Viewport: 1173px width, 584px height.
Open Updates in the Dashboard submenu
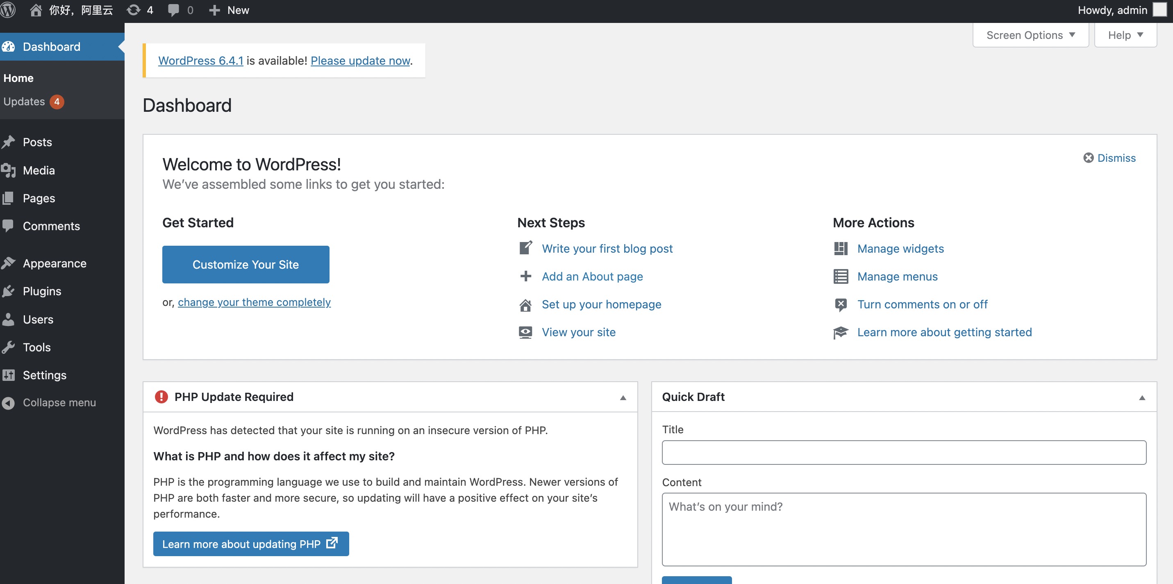[34, 101]
